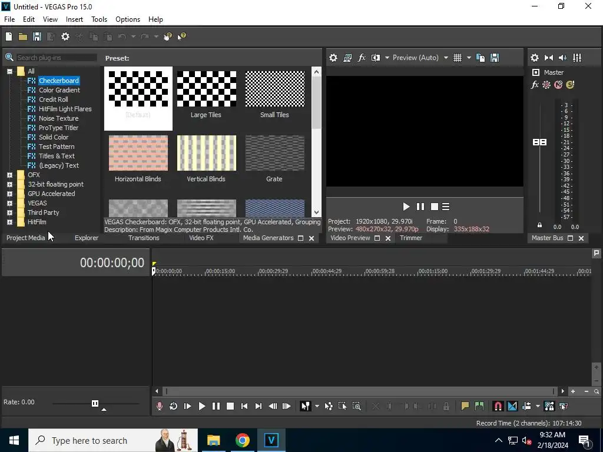Click the Record microphone icon

[x=159, y=406]
